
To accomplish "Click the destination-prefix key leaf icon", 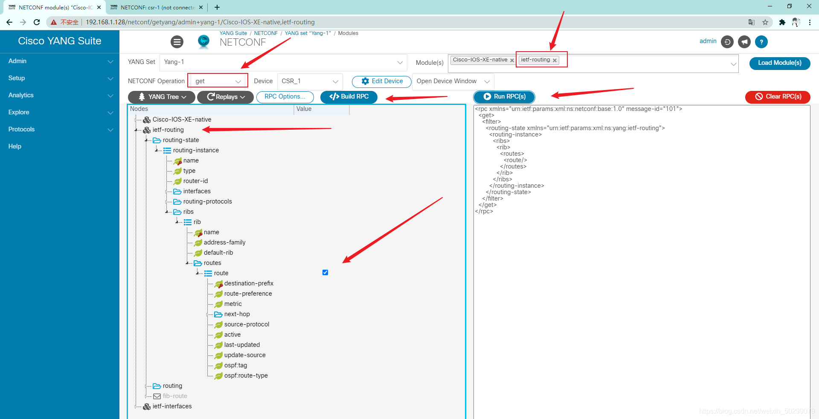I will (x=219, y=284).
